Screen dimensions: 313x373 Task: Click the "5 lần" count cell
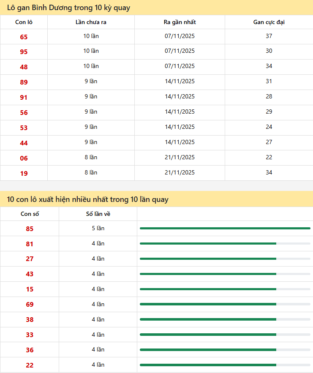tap(98, 229)
